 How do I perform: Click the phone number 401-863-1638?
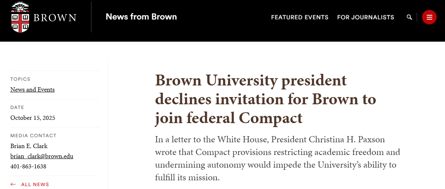click(28, 166)
